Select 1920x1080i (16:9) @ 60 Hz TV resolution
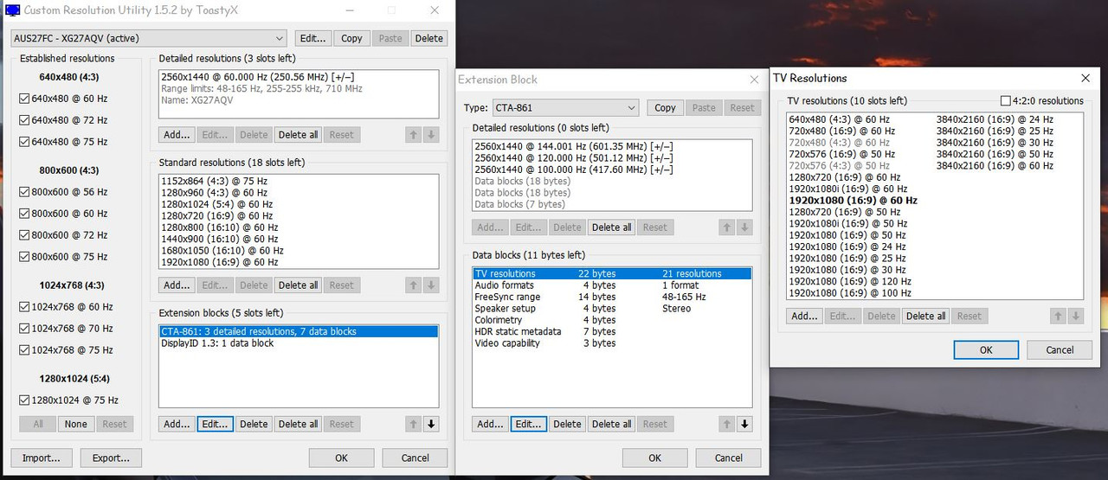Image resolution: width=1108 pixels, height=480 pixels. (x=848, y=189)
